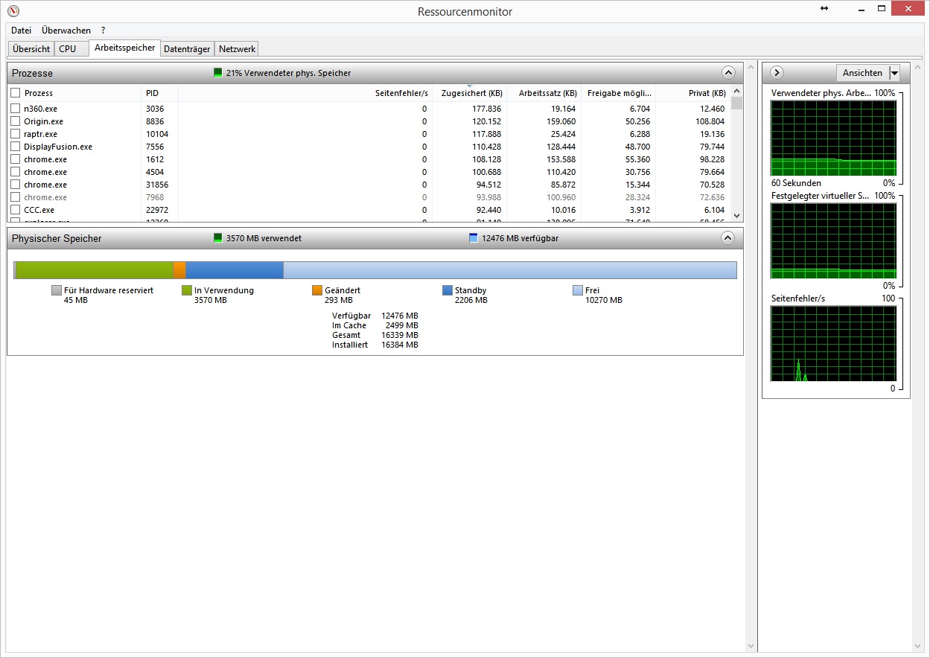Collapse the graphs pane with the arrow button
This screenshot has width=930, height=658.
(777, 72)
